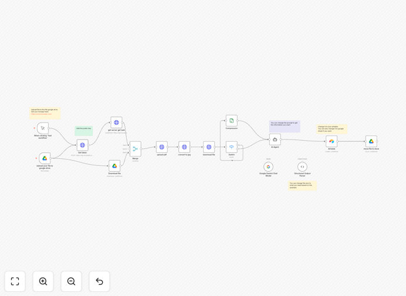Select the get server HTTP node at top
This screenshot has height=296, width=406.
point(116,123)
